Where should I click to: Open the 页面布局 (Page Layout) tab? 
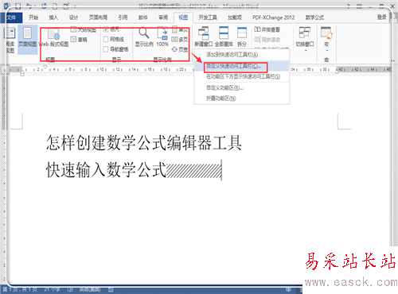(x=98, y=17)
